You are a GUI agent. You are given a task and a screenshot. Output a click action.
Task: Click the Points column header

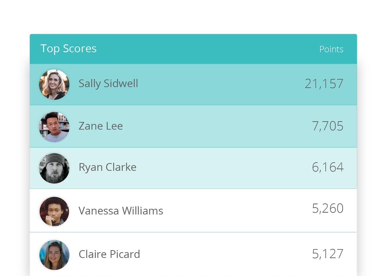[331, 49]
